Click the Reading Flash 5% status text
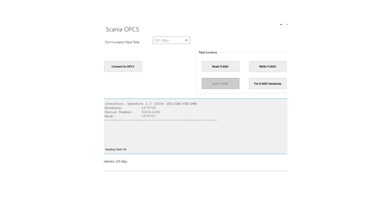Screen dimensions: 392x205 [116, 149]
